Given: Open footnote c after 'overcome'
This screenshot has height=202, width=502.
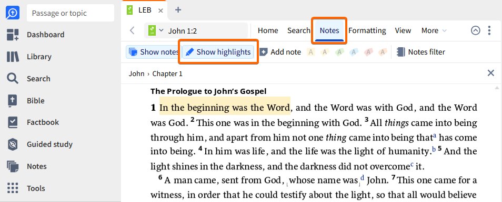Looking at the screenshot, I should (412, 164).
